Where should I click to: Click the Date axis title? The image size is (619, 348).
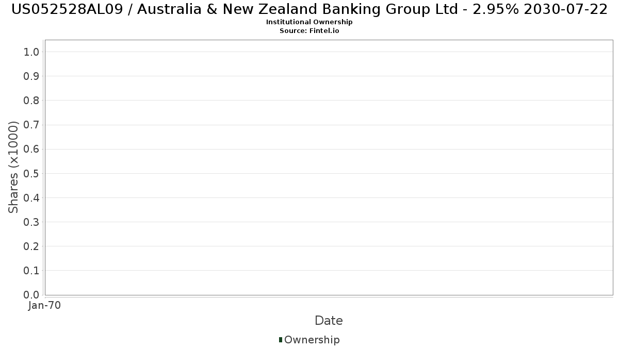[x=329, y=321]
